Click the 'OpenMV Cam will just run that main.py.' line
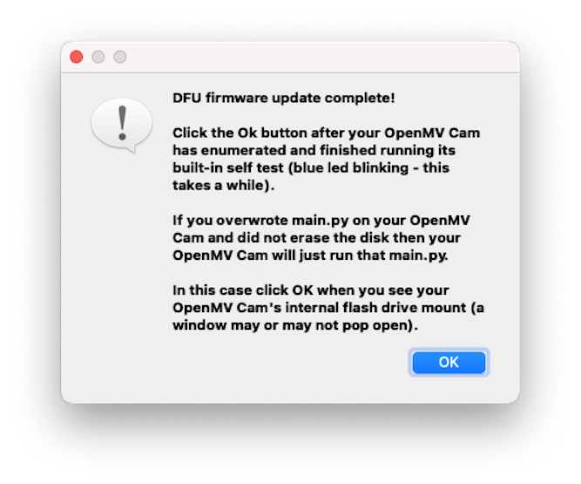This screenshot has width=581, height=484. (310, 256)
